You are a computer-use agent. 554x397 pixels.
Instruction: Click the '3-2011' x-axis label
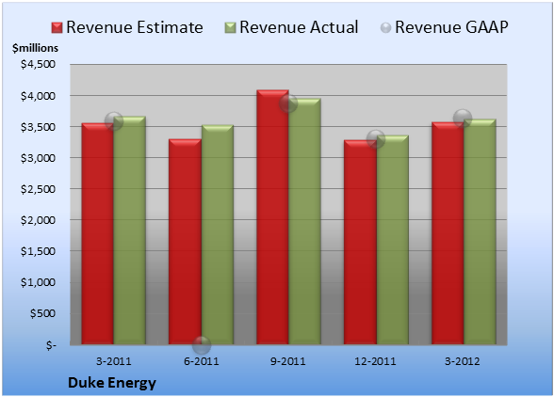[114, 361]
